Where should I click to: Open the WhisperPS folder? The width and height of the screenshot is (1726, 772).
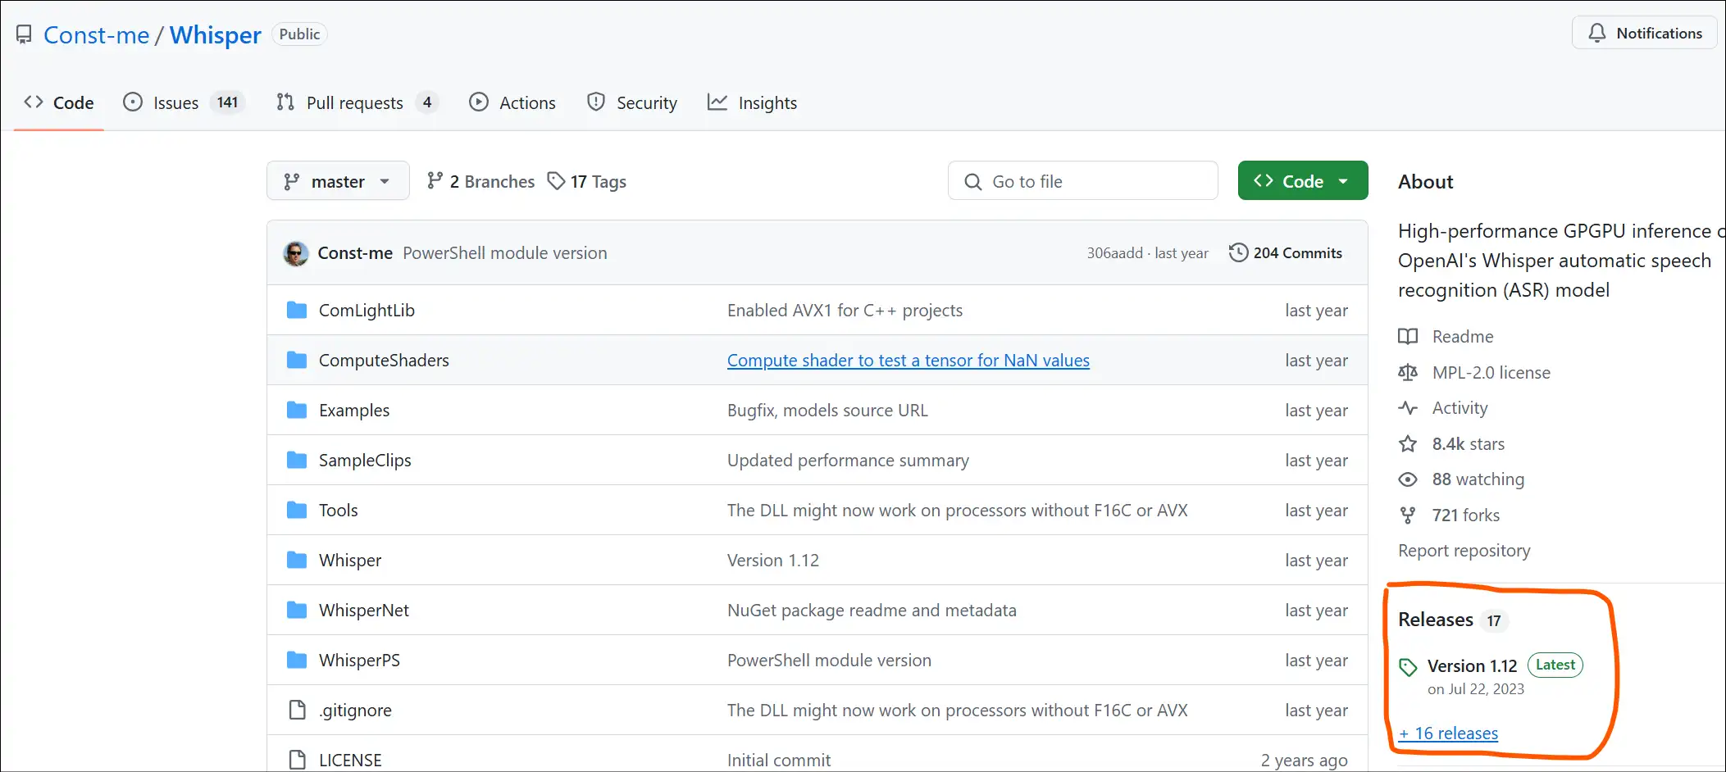(359, 661)
